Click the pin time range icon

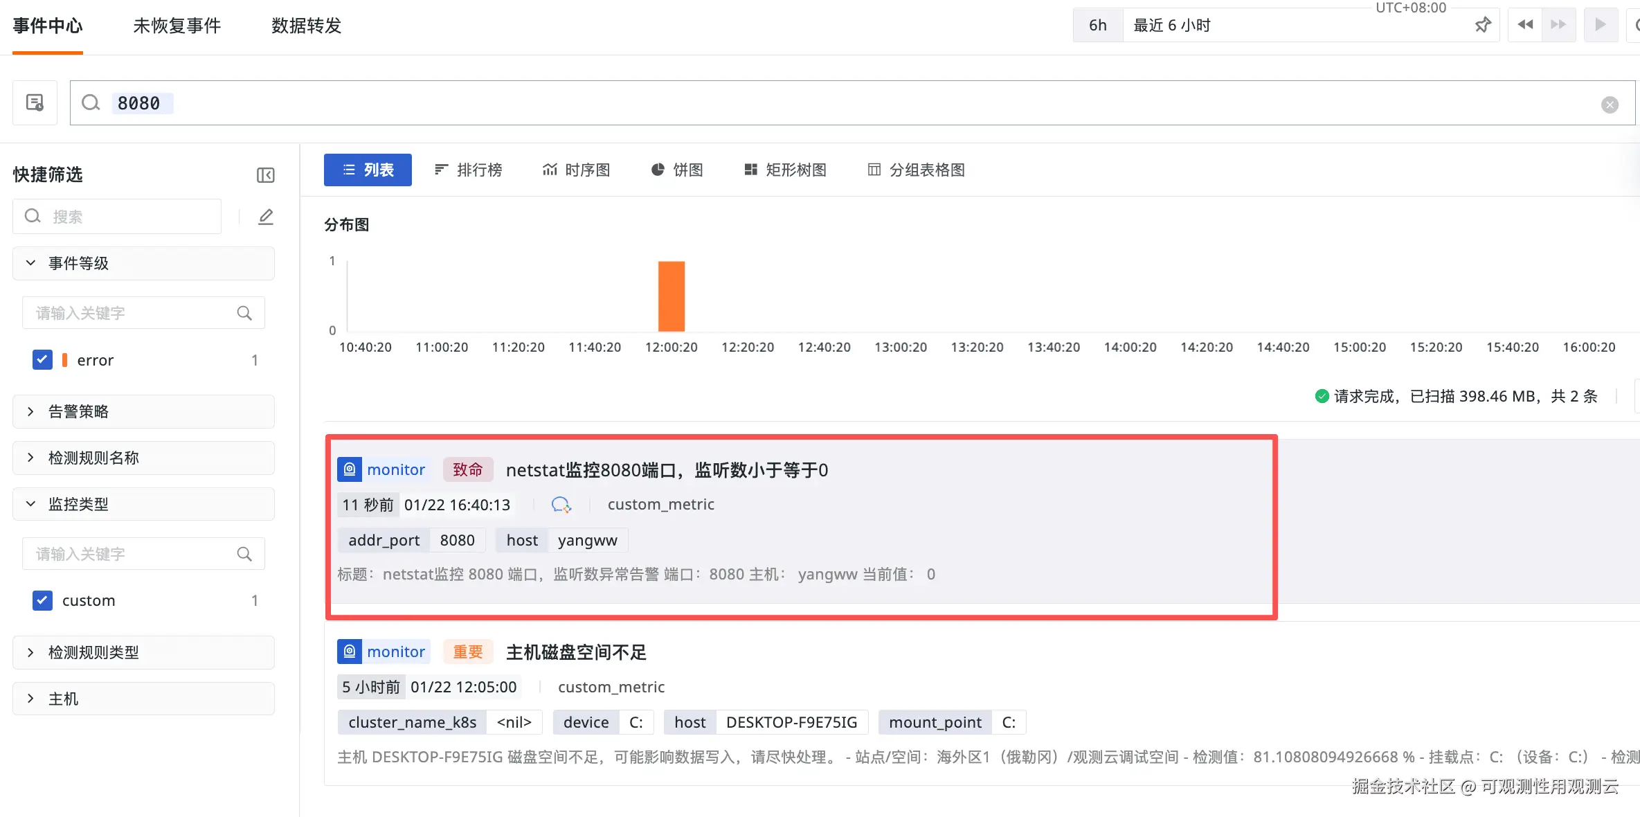(x=1482, y=26)
